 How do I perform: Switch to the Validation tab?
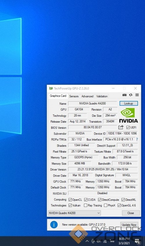point(102,96)
